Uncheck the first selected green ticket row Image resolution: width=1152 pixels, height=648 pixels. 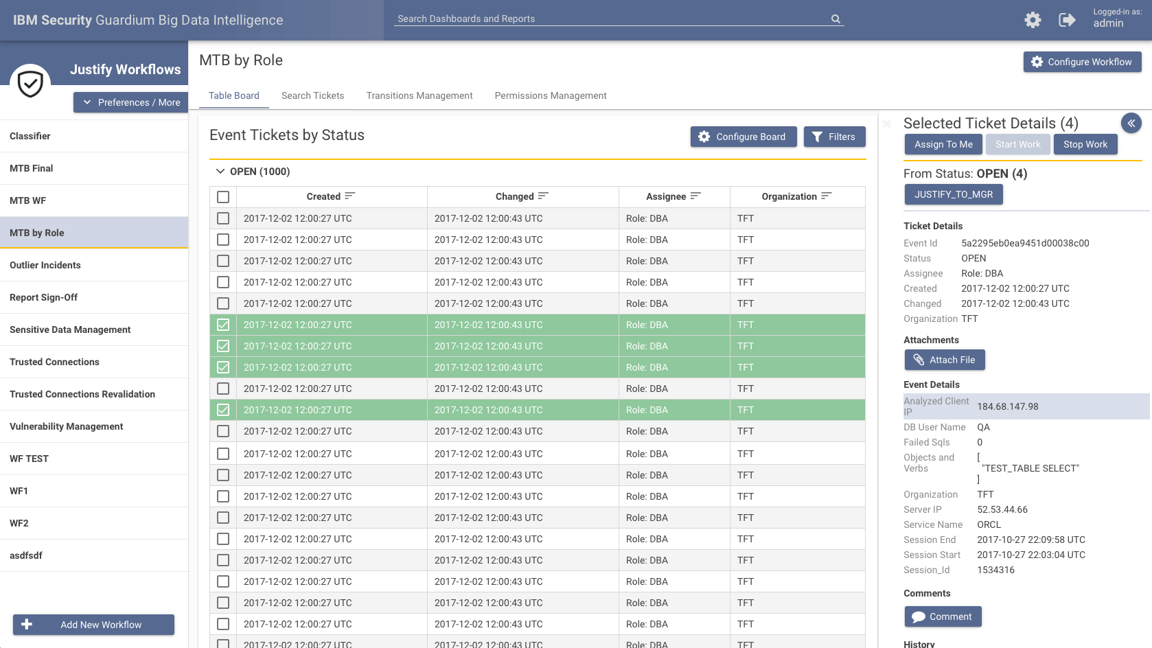pos(222,325)
